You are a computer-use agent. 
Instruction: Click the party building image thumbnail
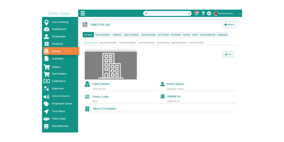tap(111, 65)
